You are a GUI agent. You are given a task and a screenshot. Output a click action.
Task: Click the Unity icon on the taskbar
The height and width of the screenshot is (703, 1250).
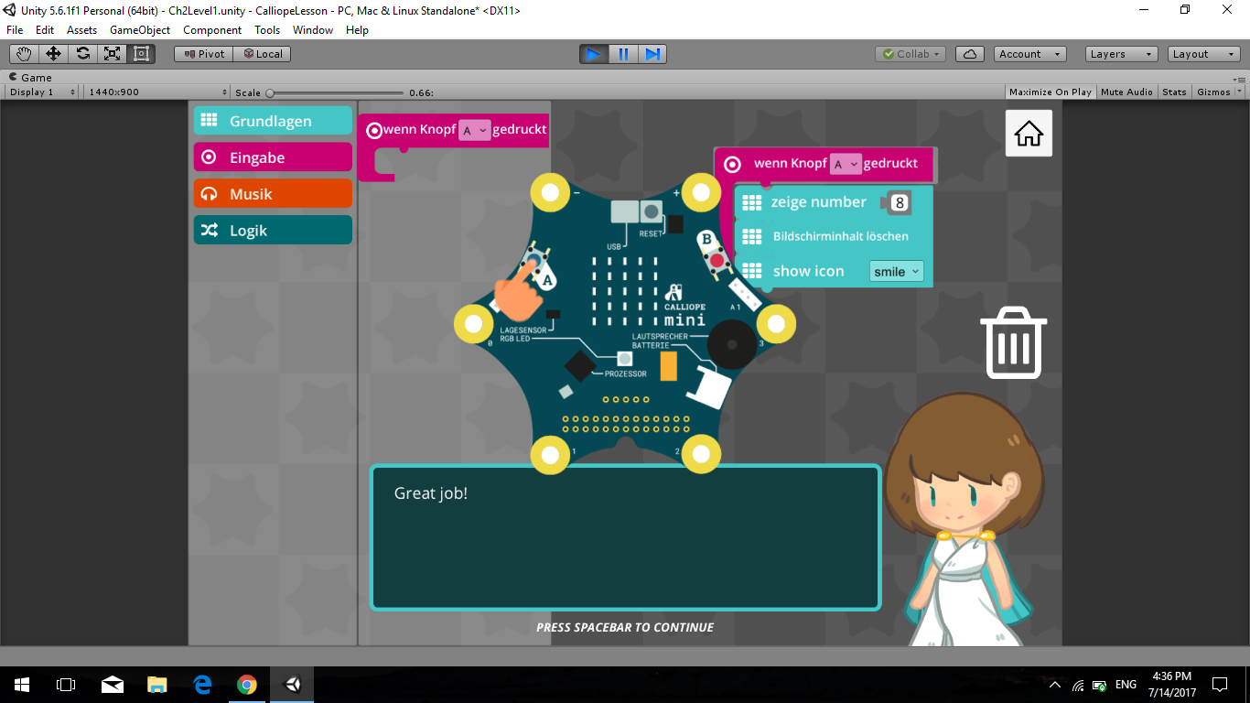click(x=292, y=685)
